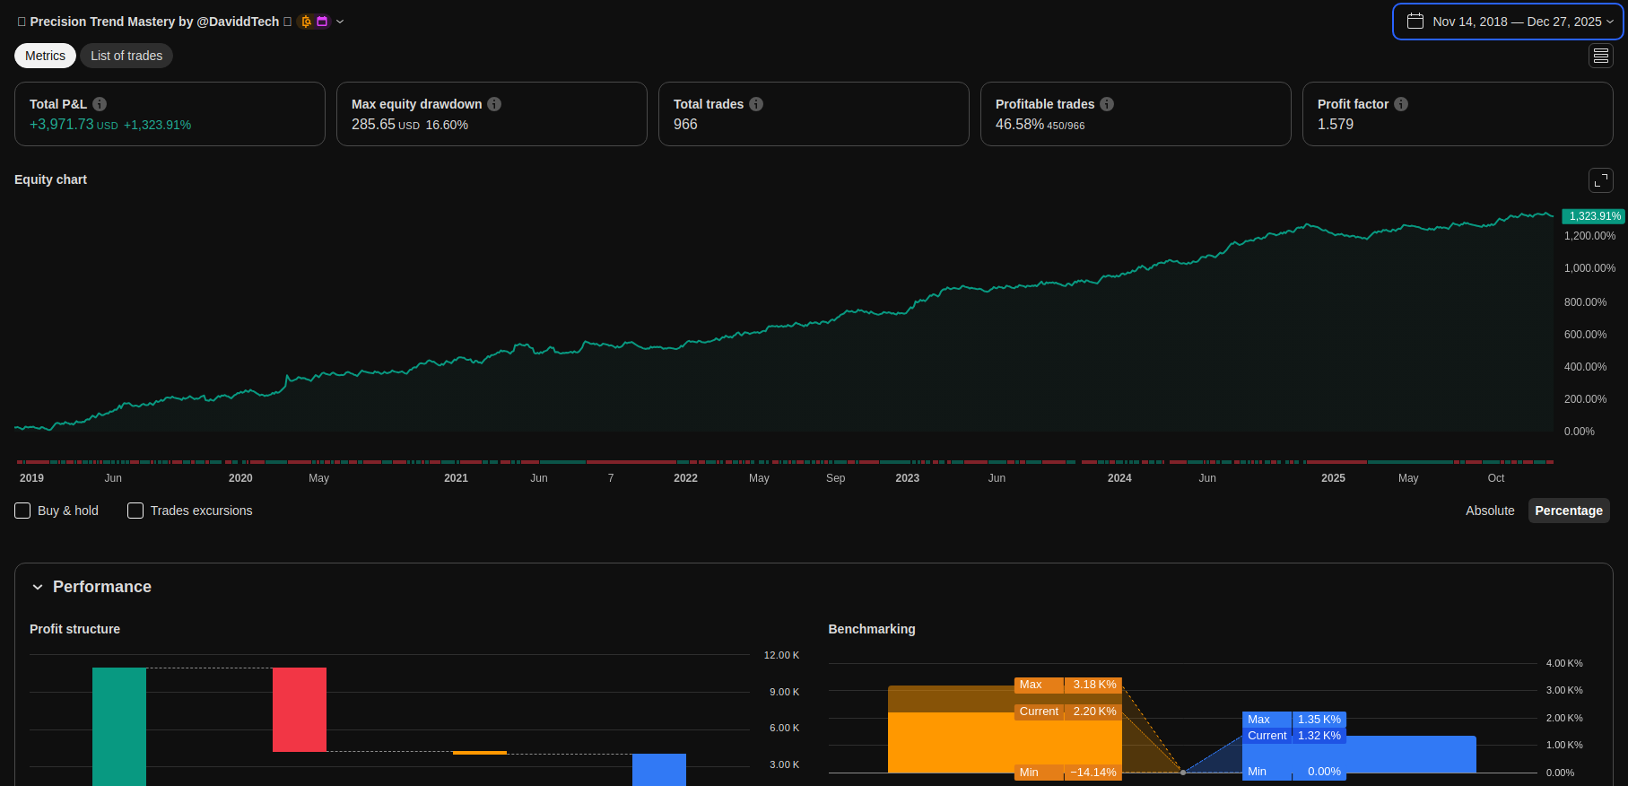Show info for Profitable trades

click(1107, 104)
